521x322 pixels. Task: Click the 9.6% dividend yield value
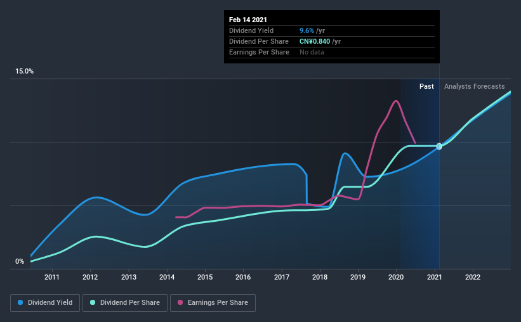(307, 31)
